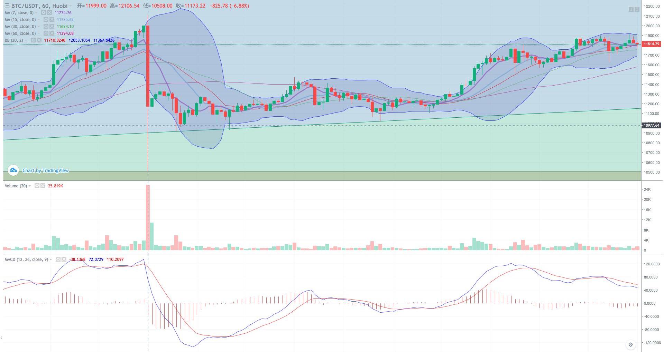Move the main pane down with the arrow button

[630, 9]
